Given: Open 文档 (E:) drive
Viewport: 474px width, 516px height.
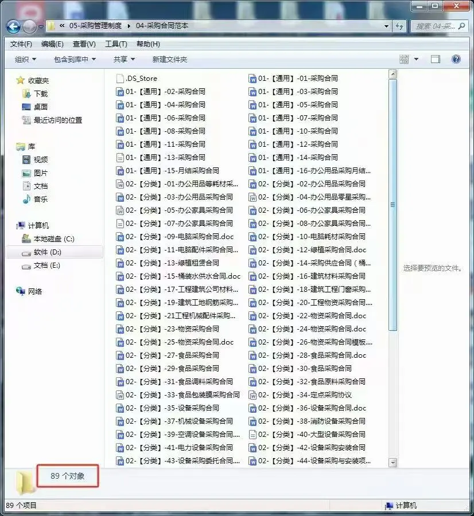Looking at the screenshot, I should pos(41,265).
